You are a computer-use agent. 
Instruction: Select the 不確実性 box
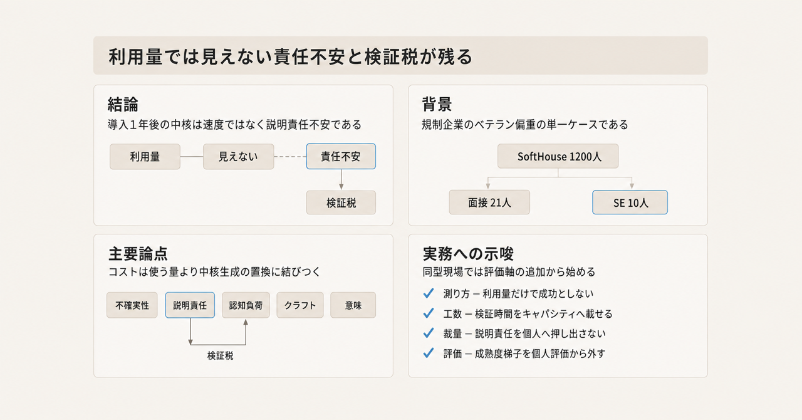point(132,305)
